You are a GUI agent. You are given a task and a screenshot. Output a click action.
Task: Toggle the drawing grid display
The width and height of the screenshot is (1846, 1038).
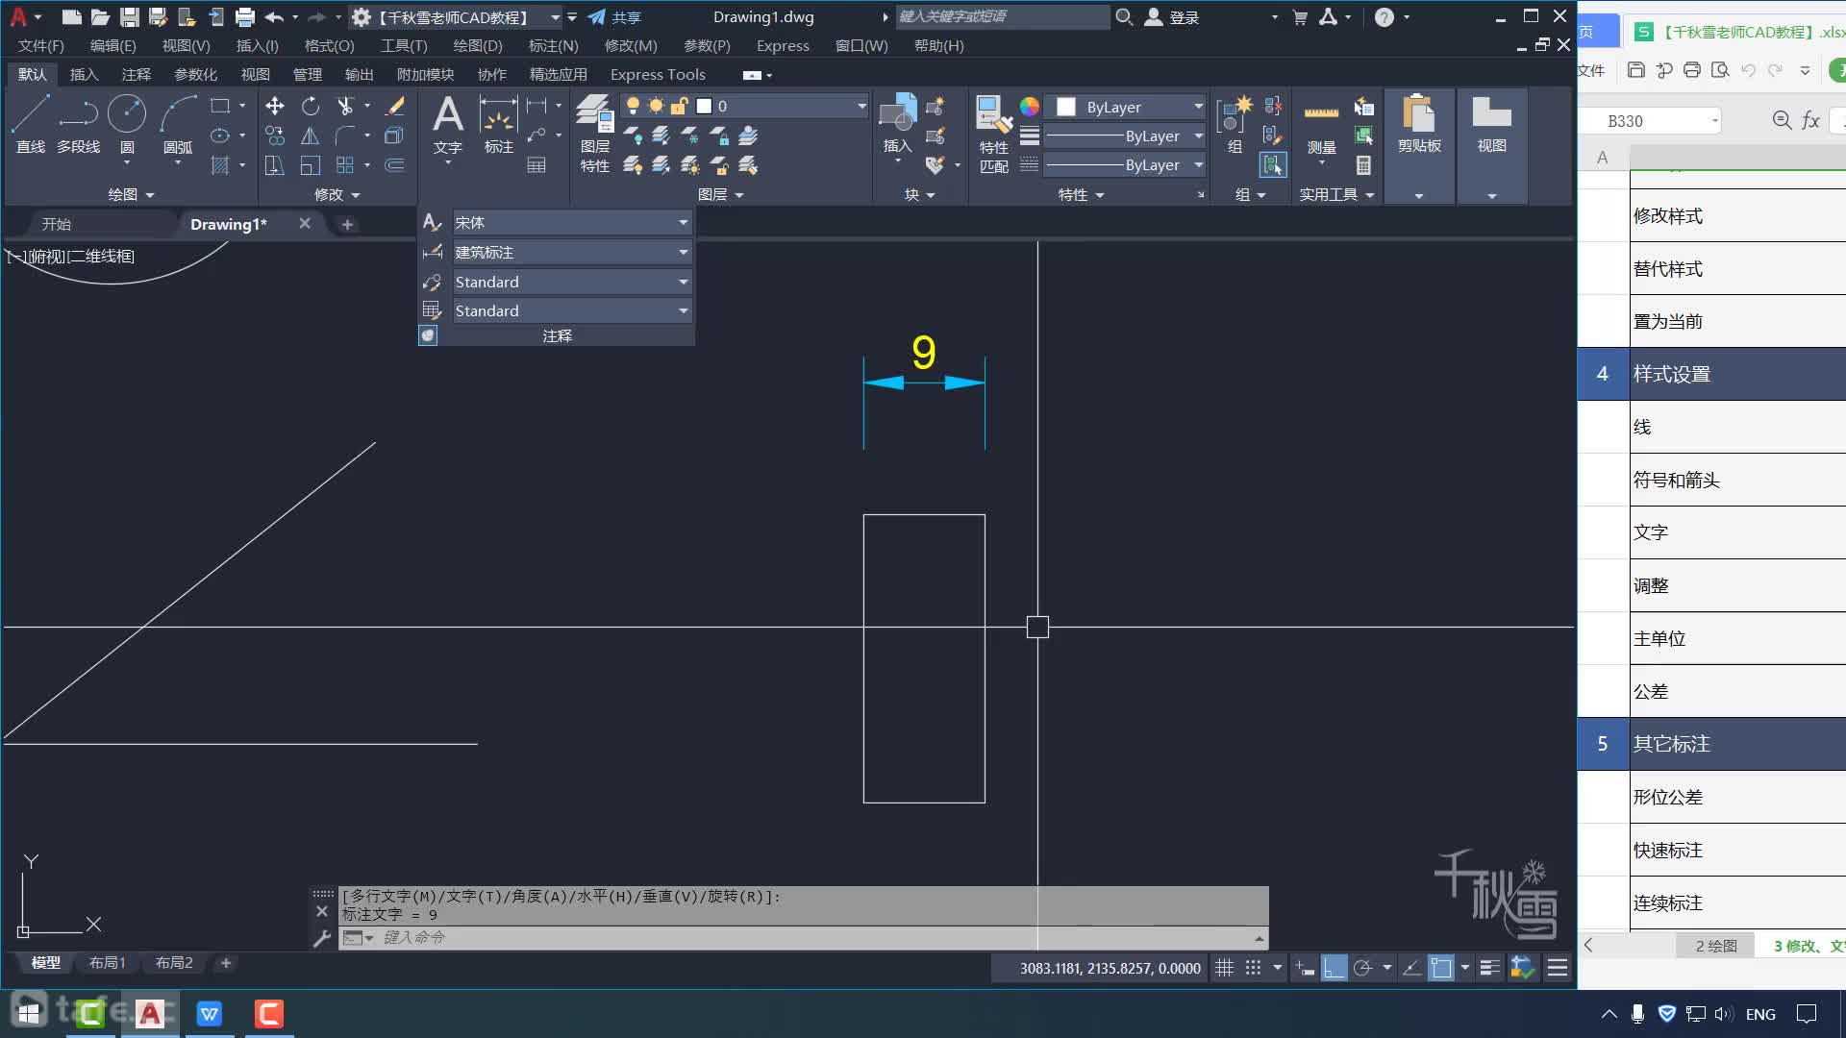tap(1224, 968)
